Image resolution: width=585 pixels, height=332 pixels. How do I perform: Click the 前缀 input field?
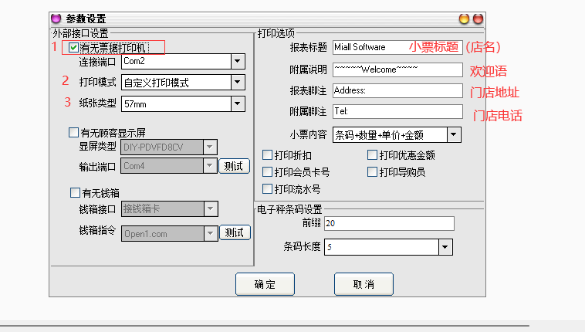click(389, 223)
